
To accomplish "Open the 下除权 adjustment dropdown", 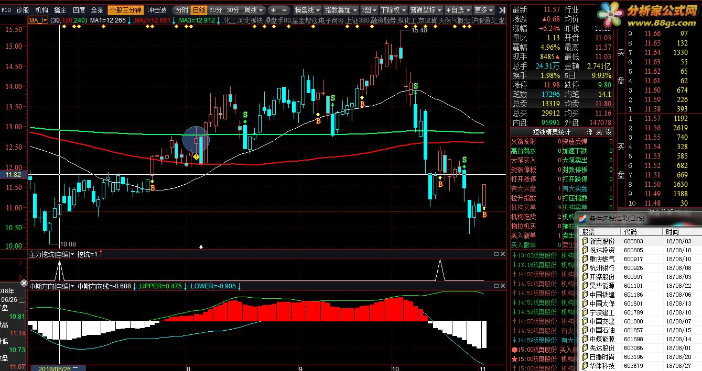I will click(392, 10).
